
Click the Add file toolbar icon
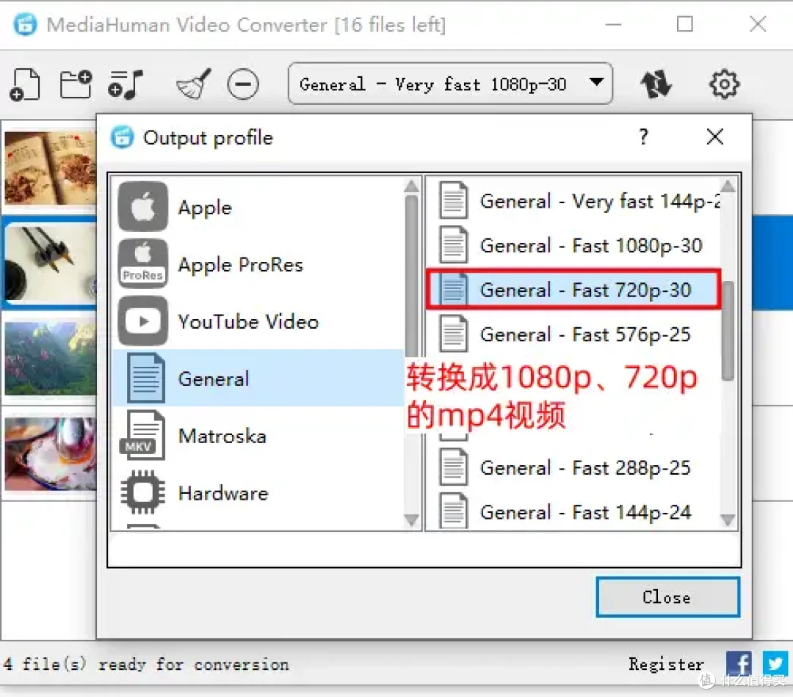click(x=24, y=84)
